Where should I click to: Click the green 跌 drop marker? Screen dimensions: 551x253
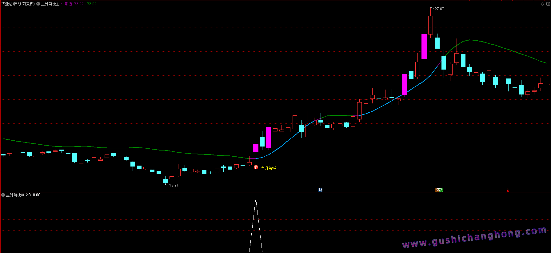(x=441, y=190)
